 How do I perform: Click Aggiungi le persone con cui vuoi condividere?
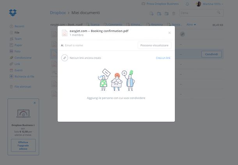[x=116, y=98]
